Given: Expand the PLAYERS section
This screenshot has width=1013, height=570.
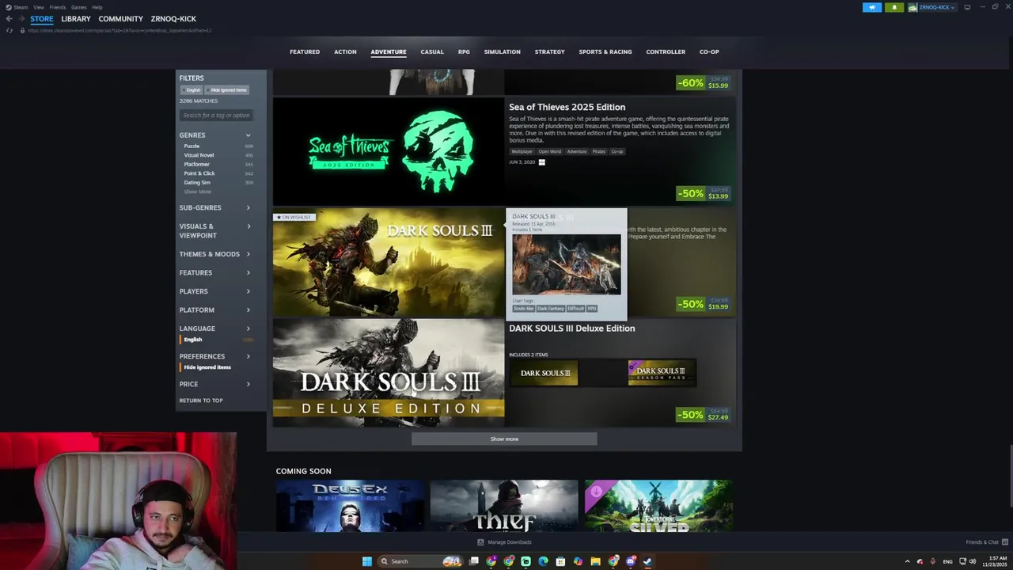Looking at the screenshot, I should pos(215,291).
